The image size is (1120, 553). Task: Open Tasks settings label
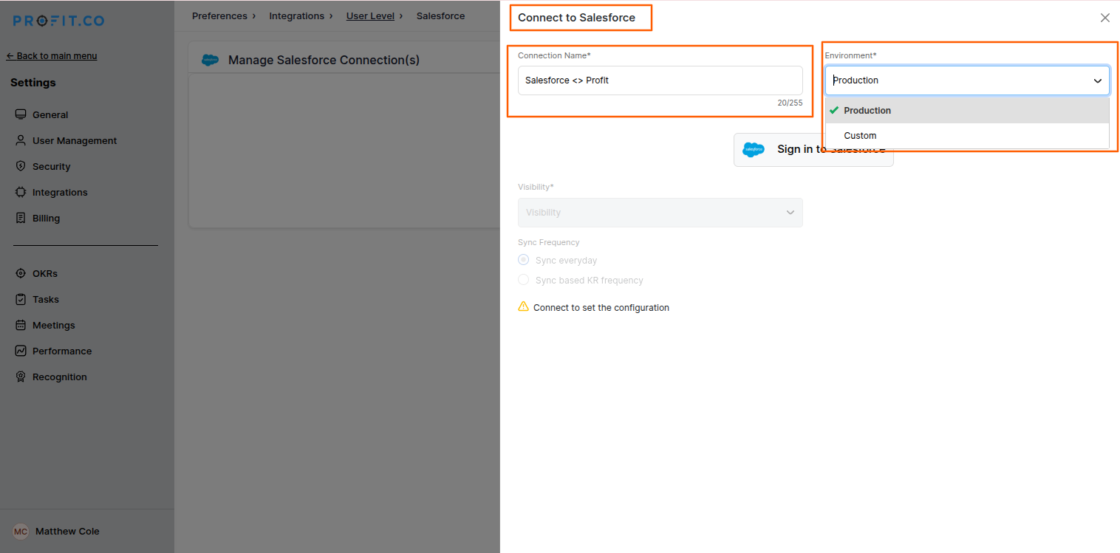click(46, 300)
